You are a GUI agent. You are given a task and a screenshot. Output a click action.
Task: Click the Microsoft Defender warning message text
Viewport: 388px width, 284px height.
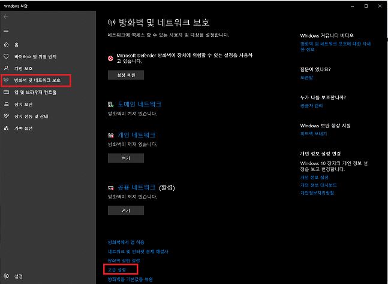pyautogui.click(x=184, y=58)
